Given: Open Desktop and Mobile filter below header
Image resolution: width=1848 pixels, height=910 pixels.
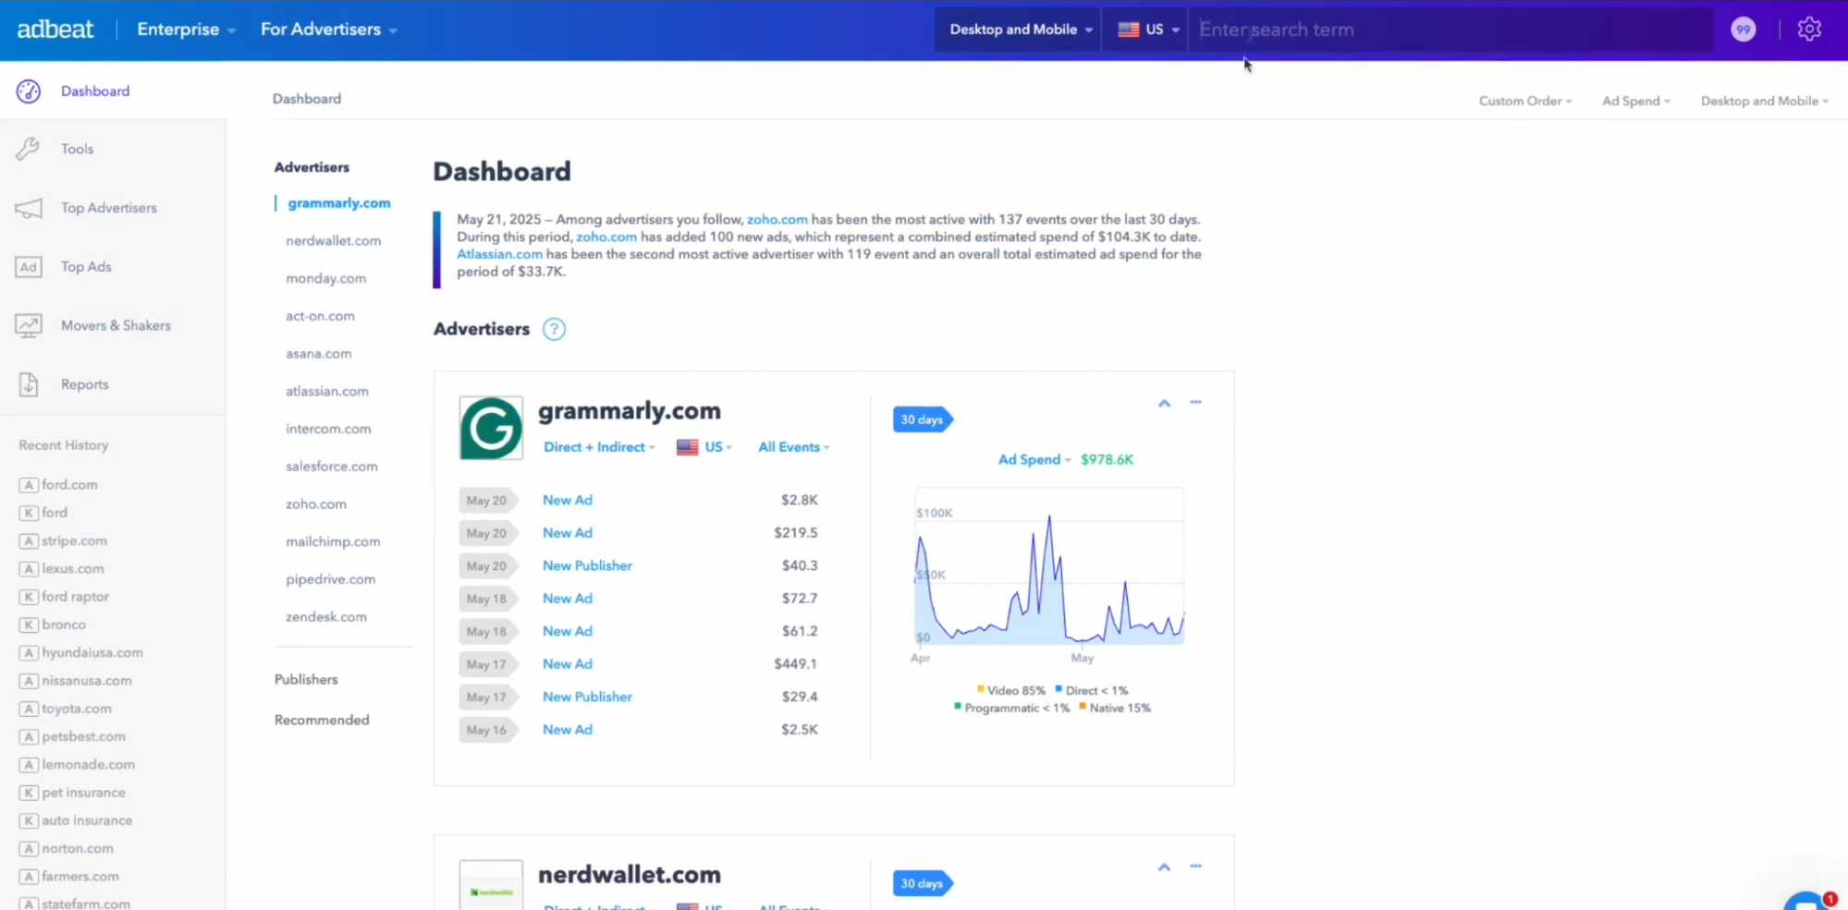Looking at the screenshot, I should click(1765, 101).
